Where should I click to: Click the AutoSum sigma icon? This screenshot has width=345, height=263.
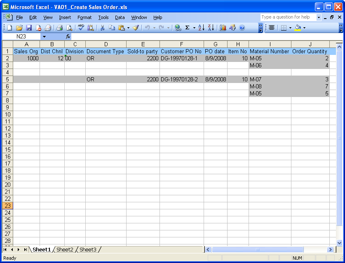click(x=188, y=28)
